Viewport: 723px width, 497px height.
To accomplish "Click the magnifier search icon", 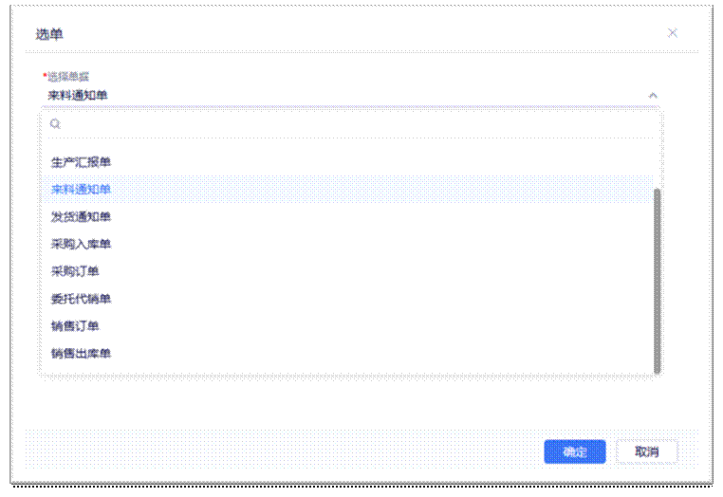I will [x=55, y=123].
